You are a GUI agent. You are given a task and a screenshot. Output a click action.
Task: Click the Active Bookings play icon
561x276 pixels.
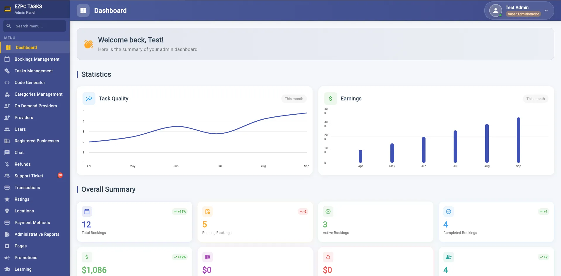click(328, 212)
